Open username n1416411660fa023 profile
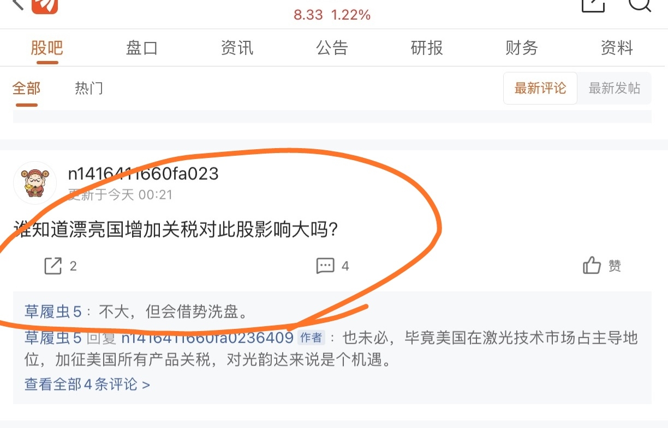The width and height of the screenshot is (668, 428). 143,174
